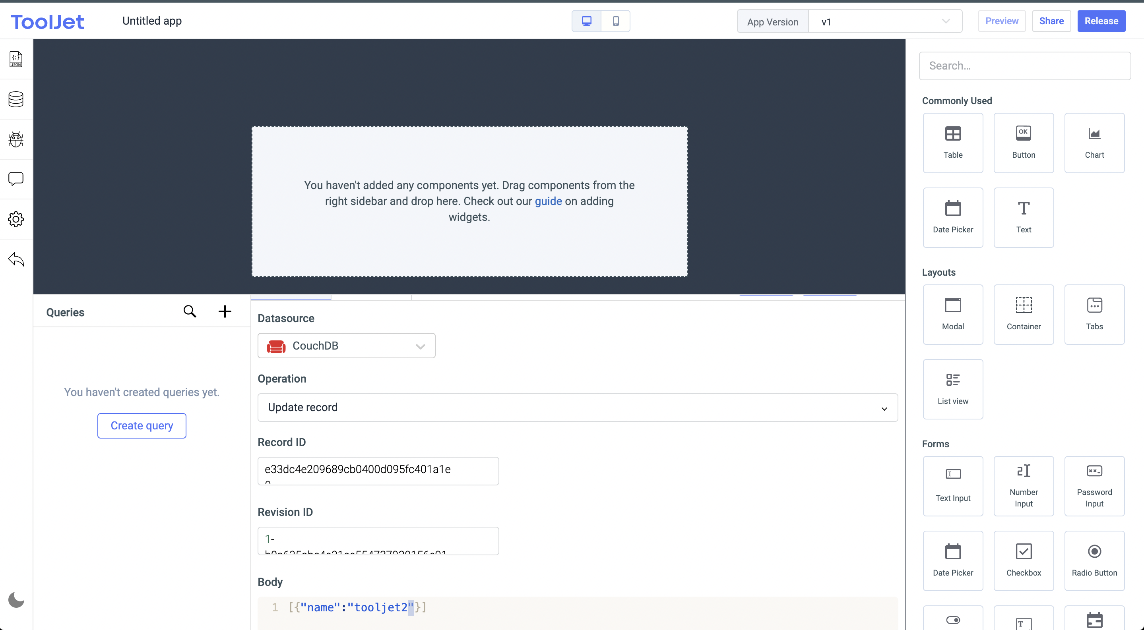This screenshot has height=630, width=1144.
Task: Open the comments speech bubble icon
Action: tap(16, 179)
